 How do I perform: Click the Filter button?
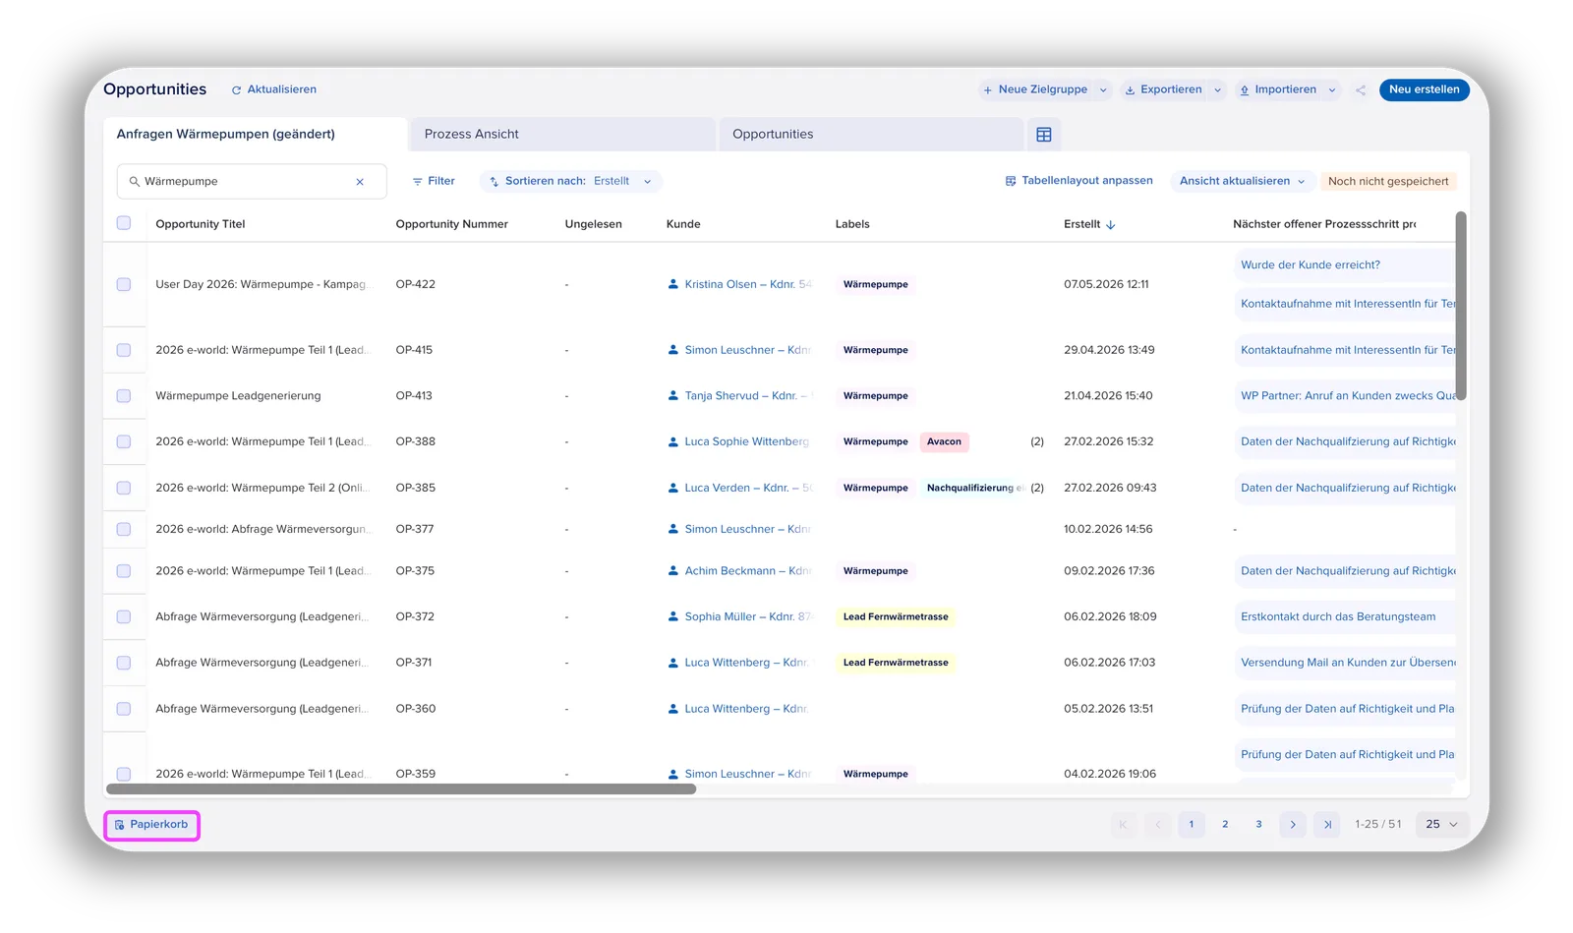(434, 181)
